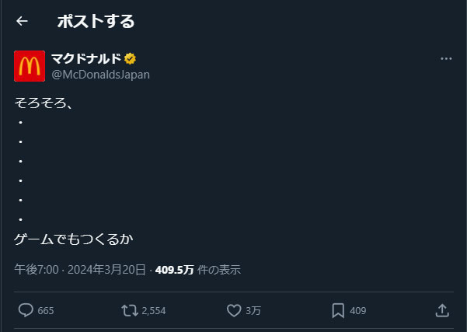The image size is (467, 332).
Task: Open the @McDonaldsJapan handle link
Action: click(x=100, y=75)
